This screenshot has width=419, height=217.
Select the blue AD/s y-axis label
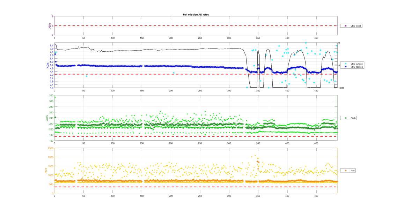48,65
